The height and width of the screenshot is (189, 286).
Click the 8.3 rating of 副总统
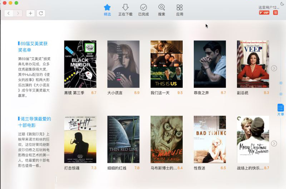[266, 93]
